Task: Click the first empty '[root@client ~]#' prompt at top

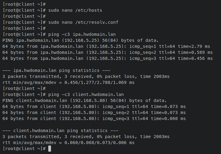Action: tap(24, 4)
